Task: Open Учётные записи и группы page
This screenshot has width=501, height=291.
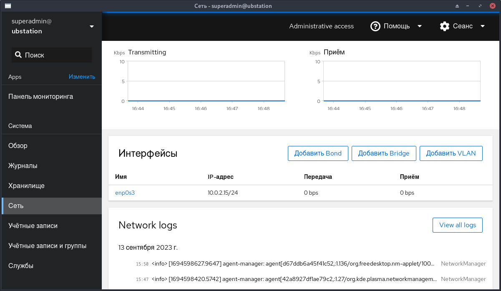Action: 52,246
